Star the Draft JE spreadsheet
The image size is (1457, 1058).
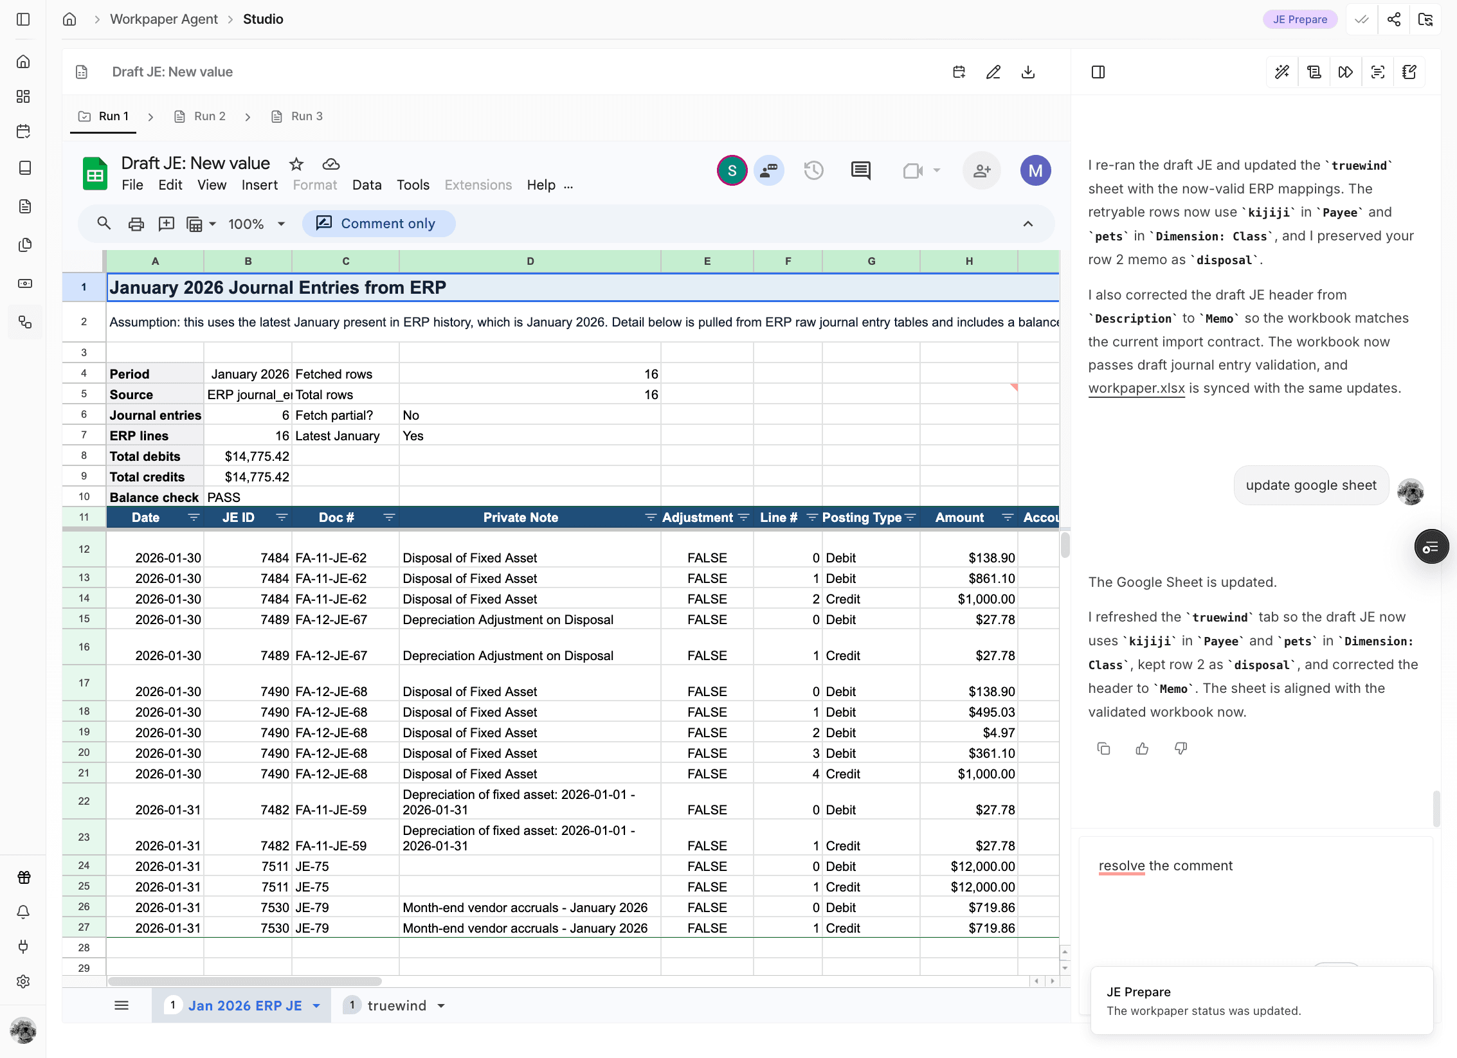click(x=296, y=164)
